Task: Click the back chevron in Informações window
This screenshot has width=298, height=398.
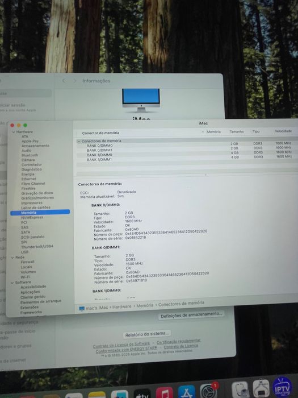Action: (64, 81)
